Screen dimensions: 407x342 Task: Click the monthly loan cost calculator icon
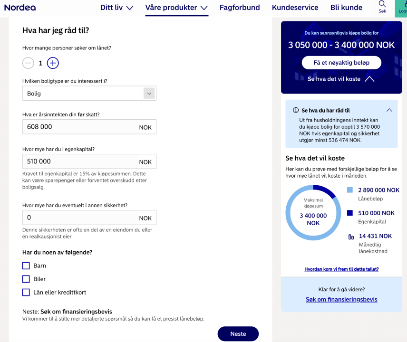[351, 237]
